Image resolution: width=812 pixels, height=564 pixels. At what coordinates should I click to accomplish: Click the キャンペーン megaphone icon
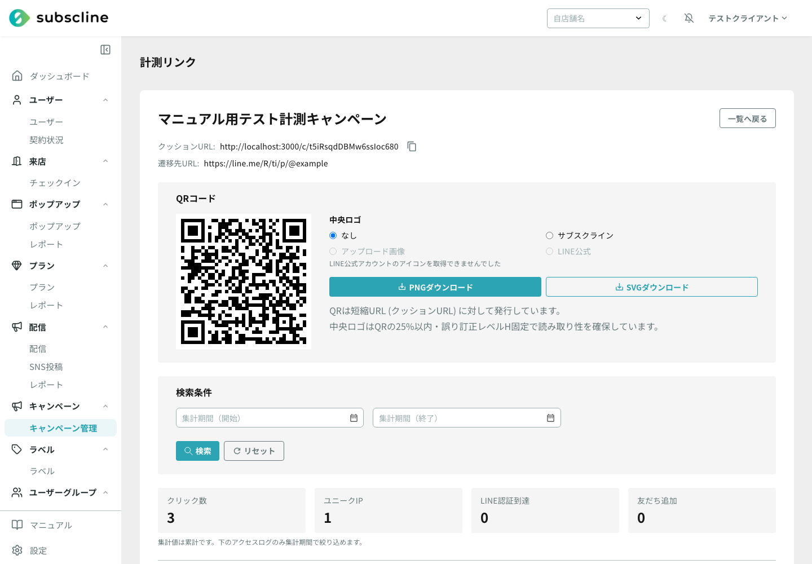17,406
